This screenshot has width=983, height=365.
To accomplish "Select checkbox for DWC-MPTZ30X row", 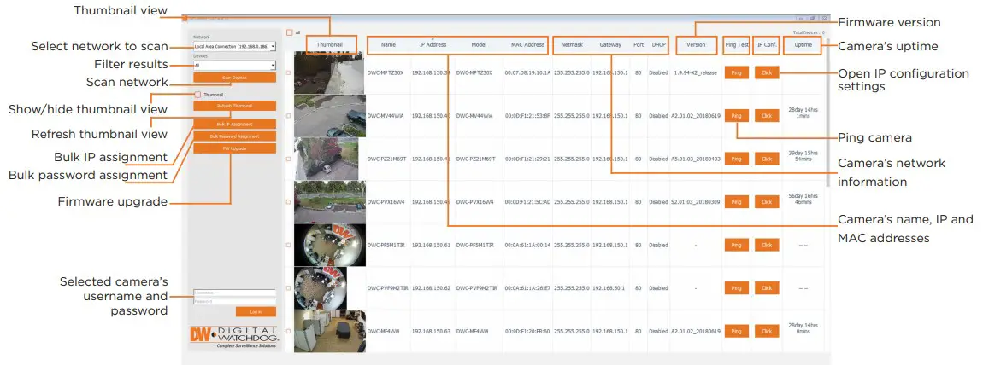I will click(288, 72).
